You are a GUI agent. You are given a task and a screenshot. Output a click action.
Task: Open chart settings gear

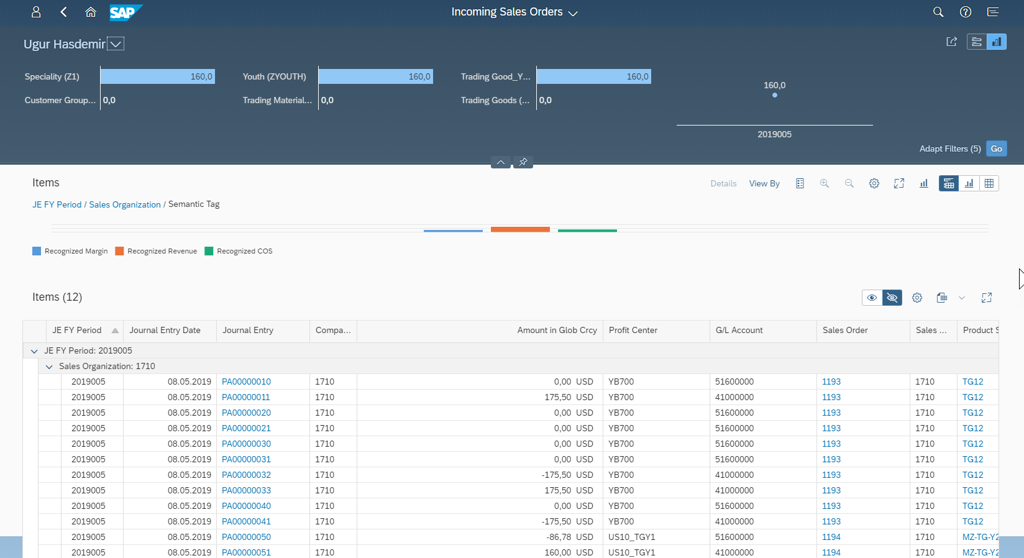pos(874,183)
